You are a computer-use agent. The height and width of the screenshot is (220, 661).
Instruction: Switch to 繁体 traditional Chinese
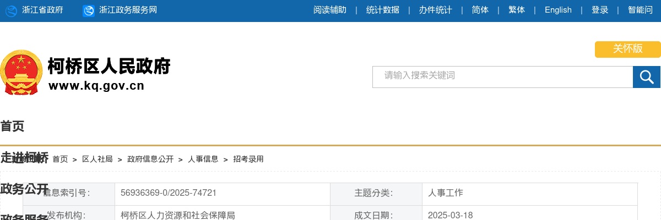point(517,10)
